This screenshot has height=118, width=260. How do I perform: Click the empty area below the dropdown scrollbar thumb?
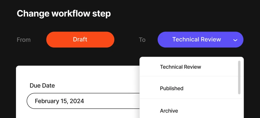[239, 107]
